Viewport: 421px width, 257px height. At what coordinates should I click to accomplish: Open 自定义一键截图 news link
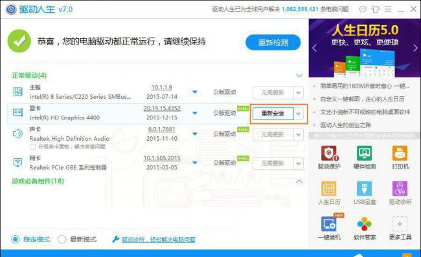click(x=362, y=99)
